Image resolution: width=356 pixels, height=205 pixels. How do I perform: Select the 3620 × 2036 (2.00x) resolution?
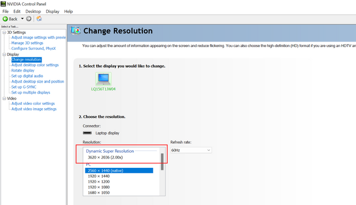[105, 157]
